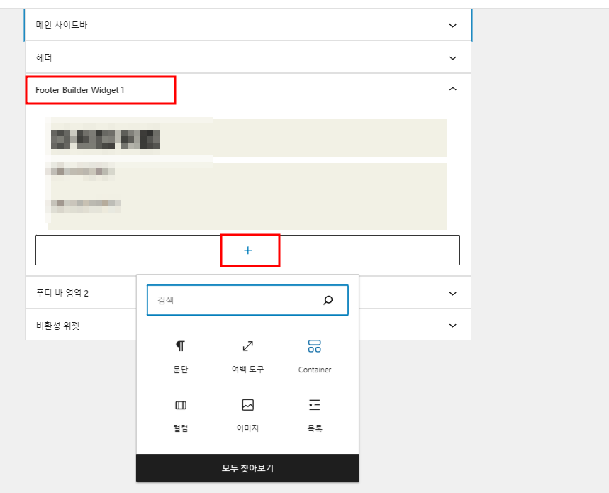This screenshot has width=609, height=493.
Task: Insert an 이미지 image block
Action: (x=247, y=414)
